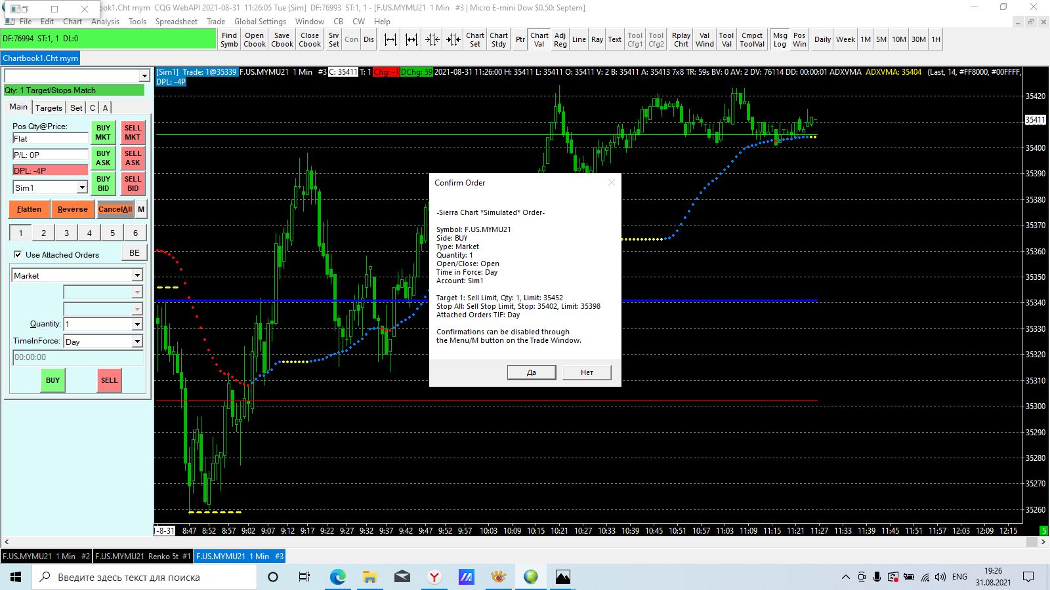1050x590 pixels.
Task: Click the leftmost expand bar spacing icon
Action: pyautogui.click(x=390, y=40)
